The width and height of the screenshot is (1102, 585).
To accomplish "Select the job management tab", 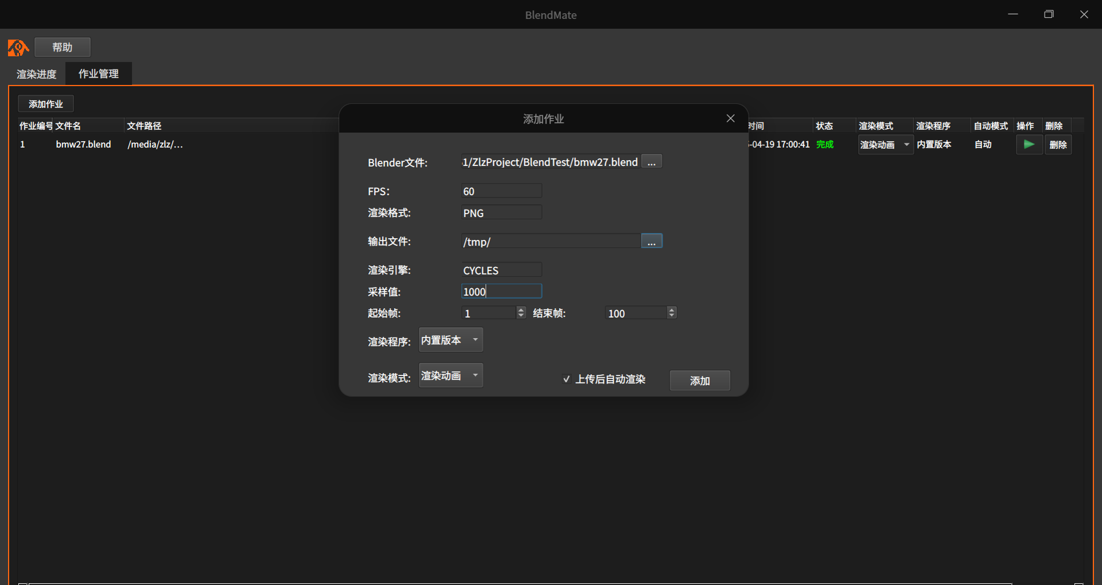I will click(x=99, y=74).
